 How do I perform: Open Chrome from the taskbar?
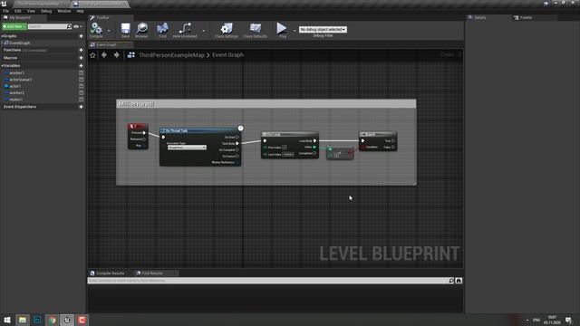(x=53, y=320)
